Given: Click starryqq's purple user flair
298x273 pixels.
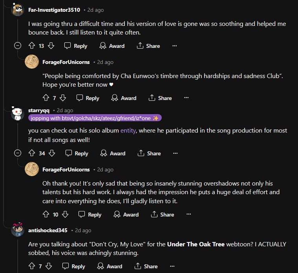Looking at the screenshot, I should 95,118.
